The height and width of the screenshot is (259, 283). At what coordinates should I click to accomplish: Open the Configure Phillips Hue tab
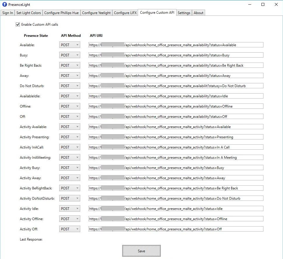pos(61,13)
